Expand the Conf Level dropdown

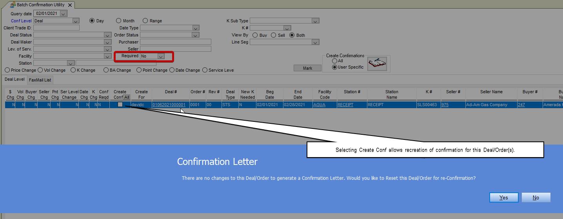pyautogui.click(x=76, y=21)
